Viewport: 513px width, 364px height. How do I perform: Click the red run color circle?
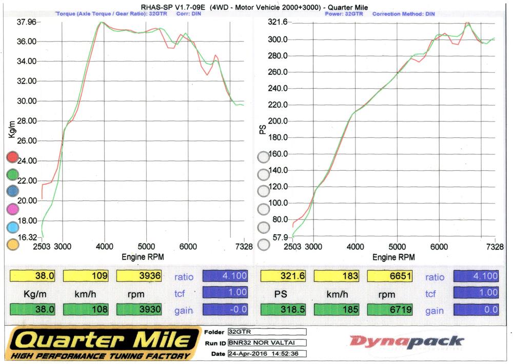12,157
